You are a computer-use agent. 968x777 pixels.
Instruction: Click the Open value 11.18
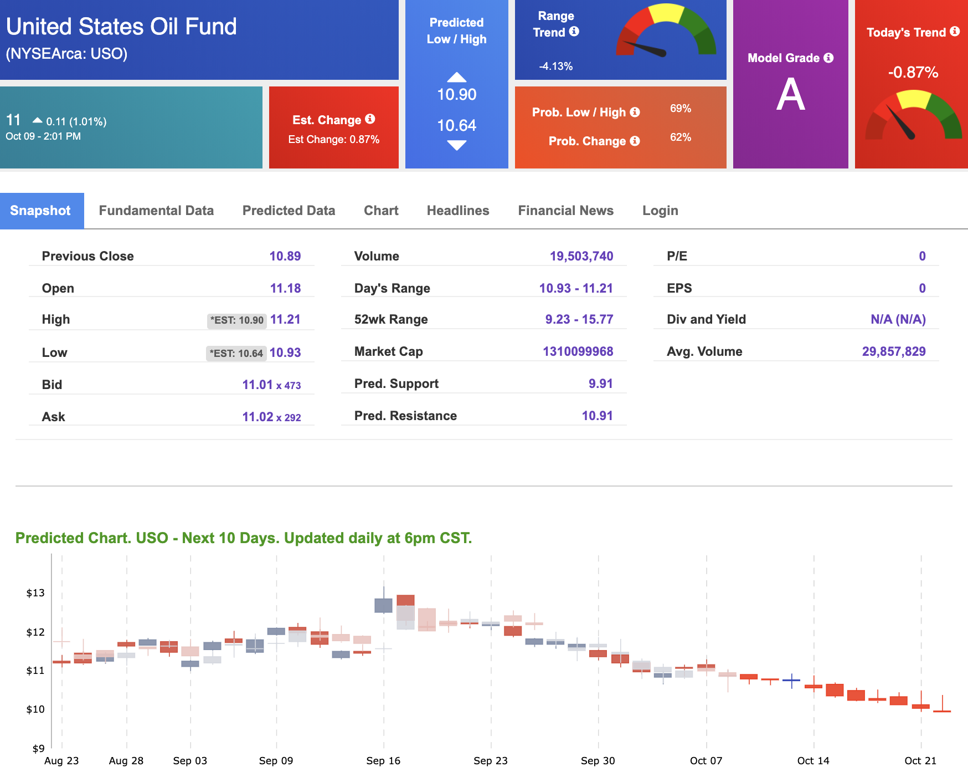(x=285, y=288)
